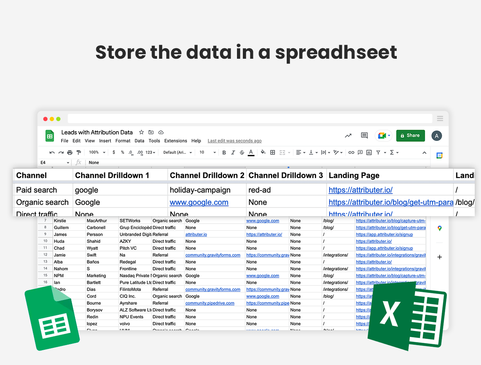Open the text color picker
Viewport: 481px width, 365px height.
[251, 152]
